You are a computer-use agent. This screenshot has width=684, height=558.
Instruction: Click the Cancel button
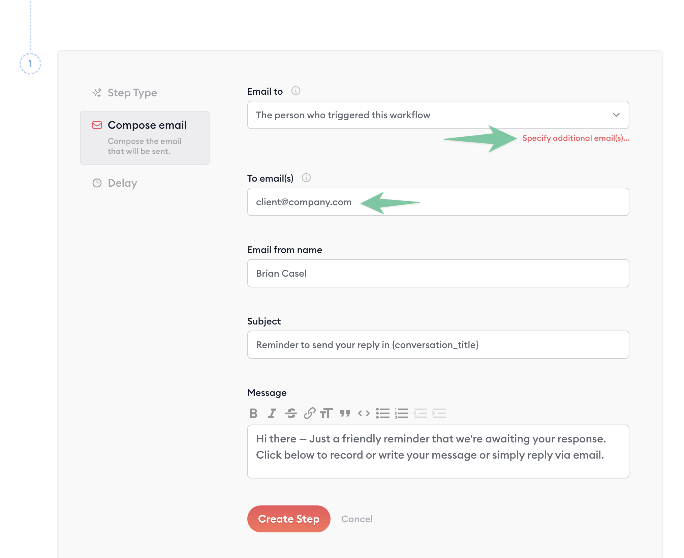point(357,518)
